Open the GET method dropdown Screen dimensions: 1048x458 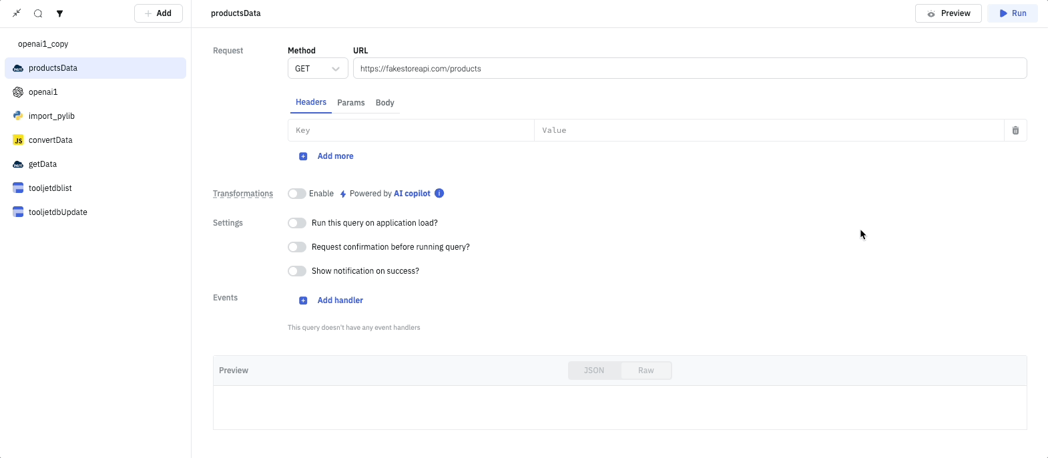coord(318,69)
